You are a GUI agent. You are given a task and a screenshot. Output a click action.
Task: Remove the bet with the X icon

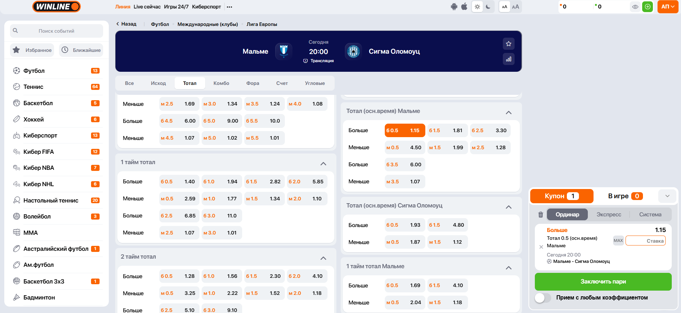tap(541, 247)
